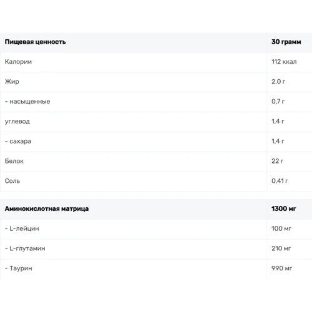Click the '- сахара' row label
The width and height of the screenshot is (312, 312).
point(18,141)
